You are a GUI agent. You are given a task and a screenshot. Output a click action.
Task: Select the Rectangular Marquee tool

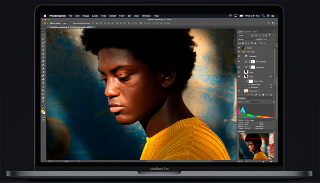[x=43, y=35]
